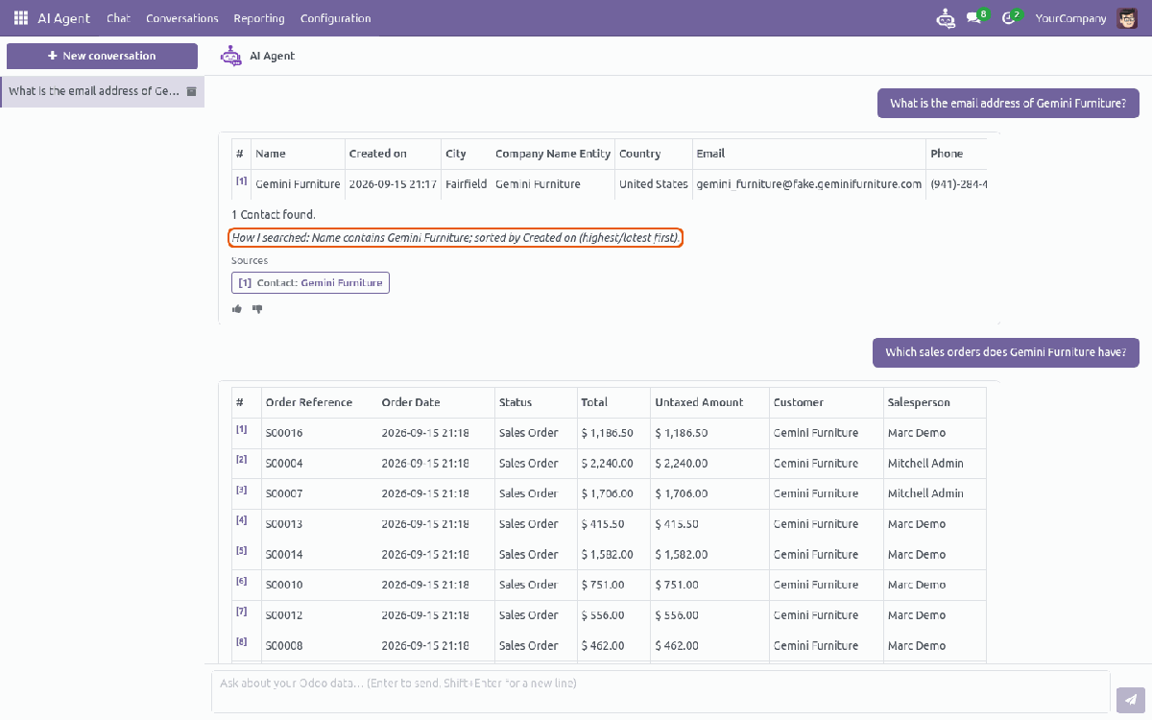Click the $ 1,186.50 total for S00016
The image size is (1152, 720).
[613, 433]
